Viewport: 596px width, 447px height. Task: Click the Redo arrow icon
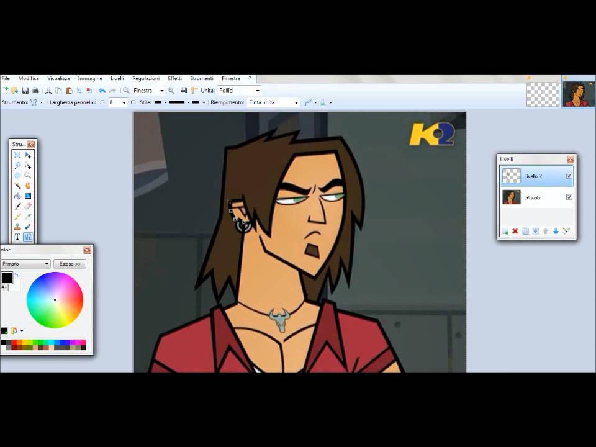(x=112, y=91)
